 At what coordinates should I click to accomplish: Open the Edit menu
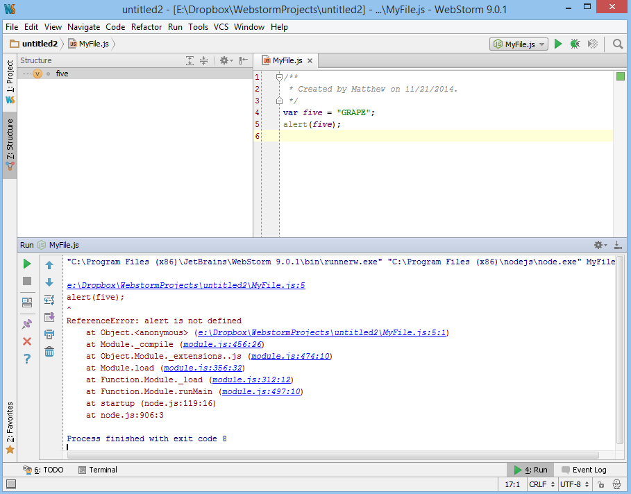point(31,27)
